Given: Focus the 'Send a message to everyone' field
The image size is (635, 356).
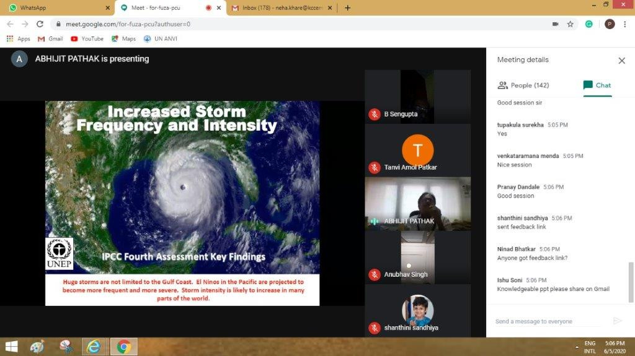Looking at the screenshot, I should click(x=546, y=321).
